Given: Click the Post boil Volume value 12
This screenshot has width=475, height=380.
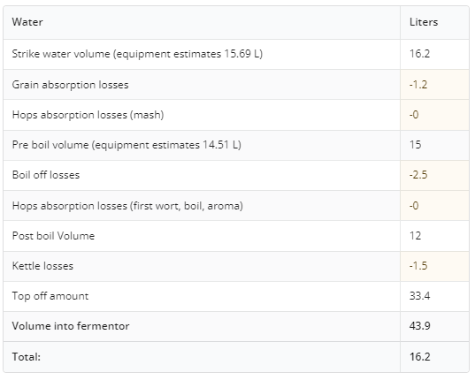Looking at the screenshot, I should [415, 236].
